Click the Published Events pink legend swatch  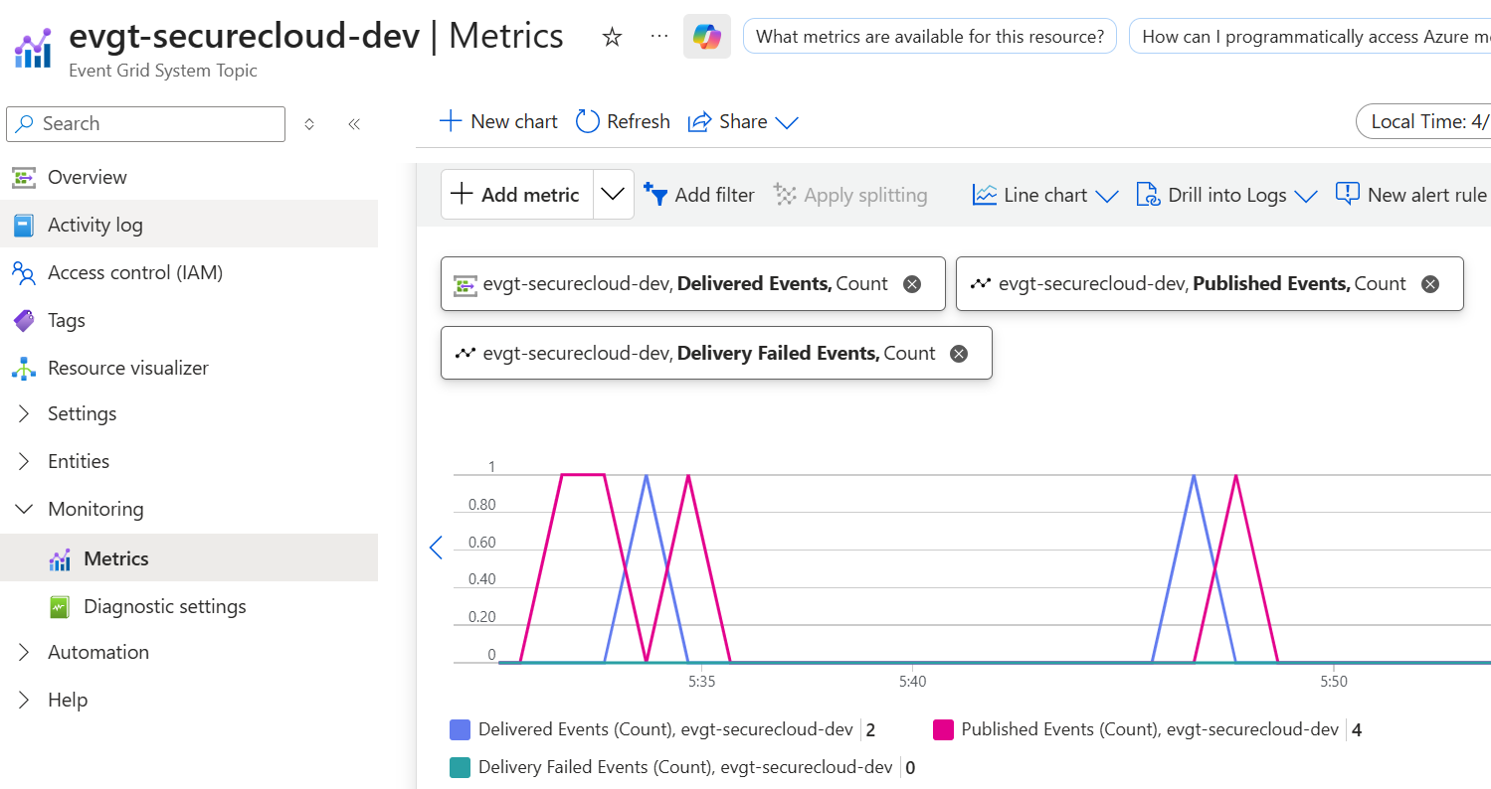(943, 729)
